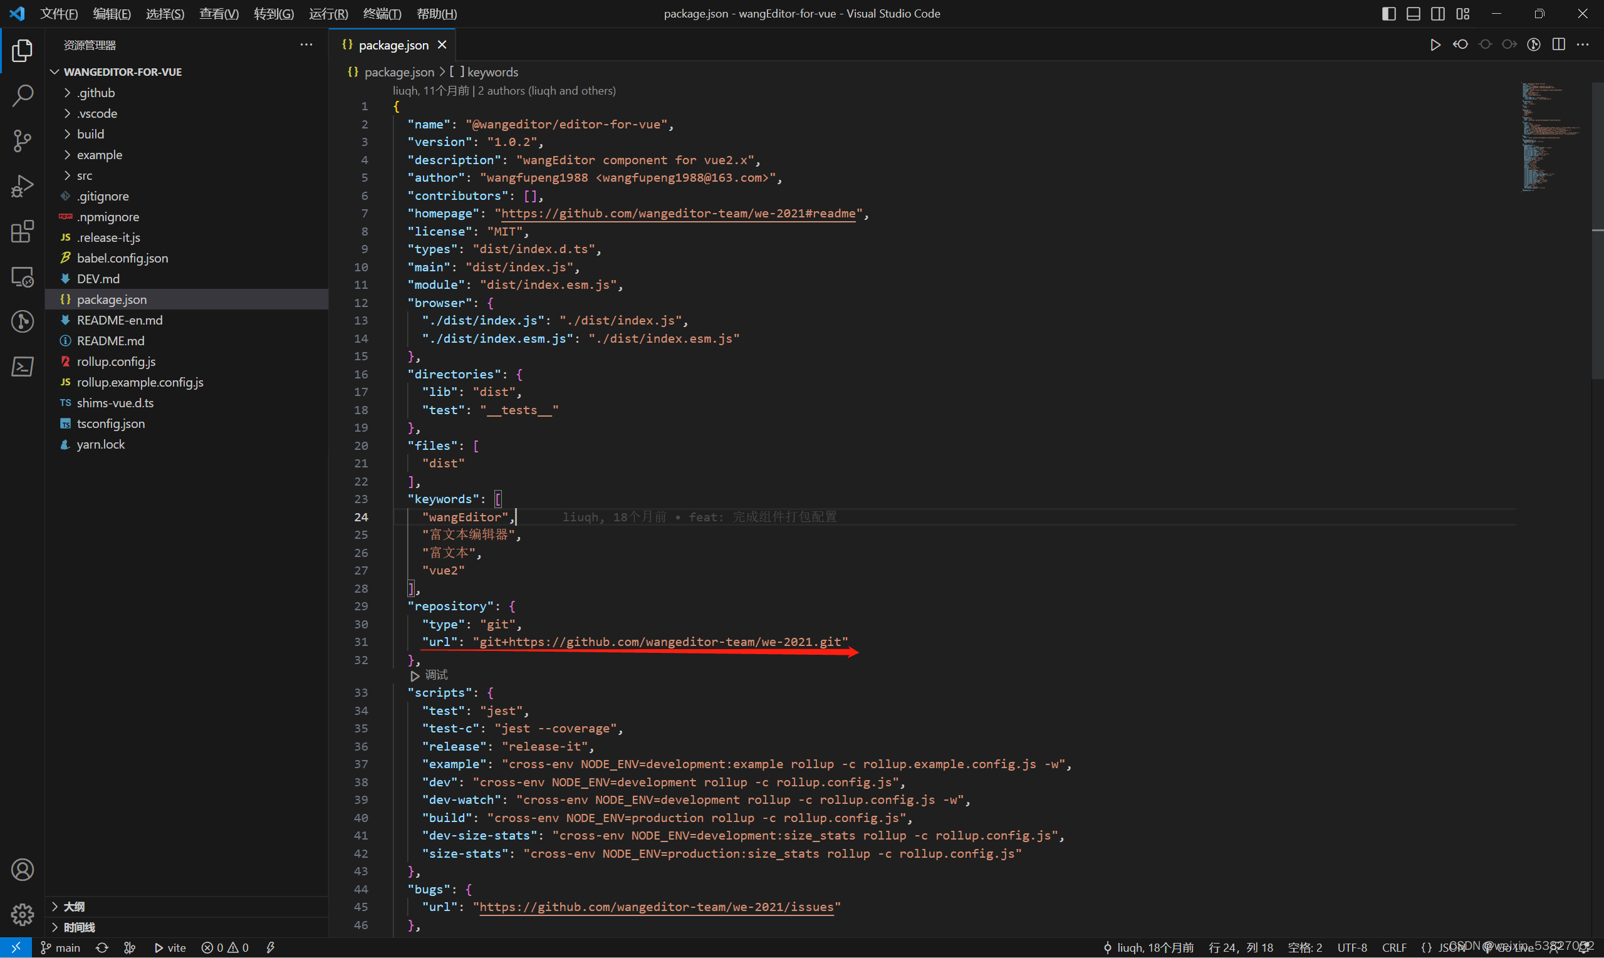Close the package.json tab
1604x958 pixels.
point(442,44)
